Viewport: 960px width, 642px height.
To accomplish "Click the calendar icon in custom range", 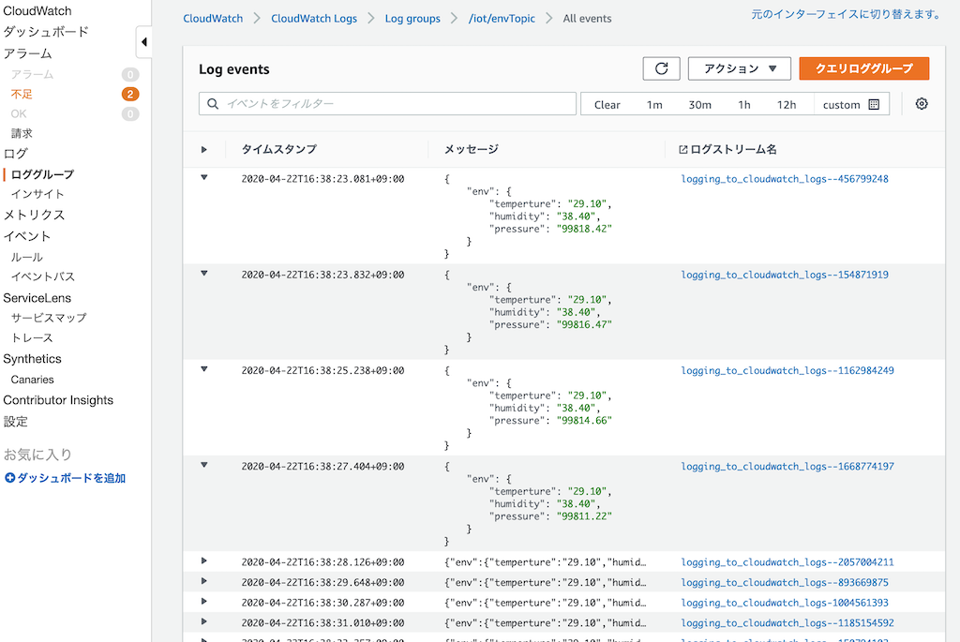I will point(875,105).
